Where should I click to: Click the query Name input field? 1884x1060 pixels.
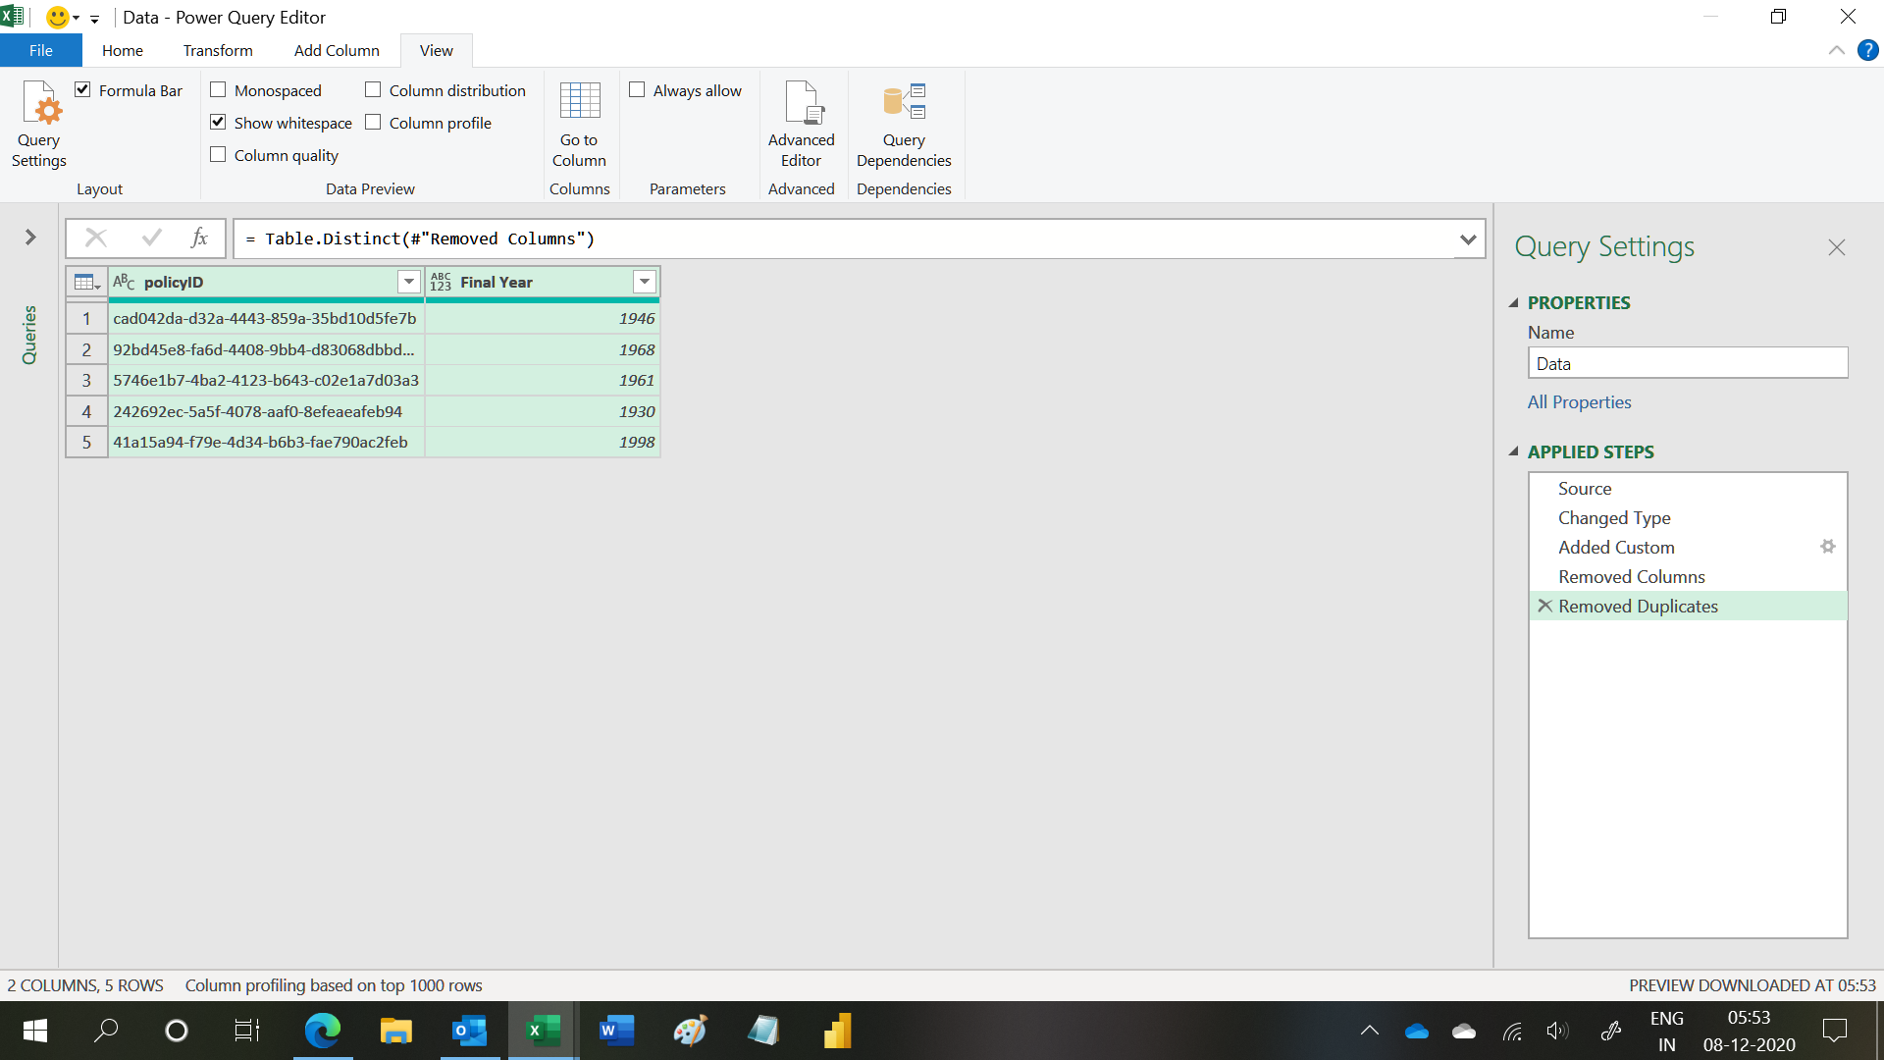coord(1688,363)
